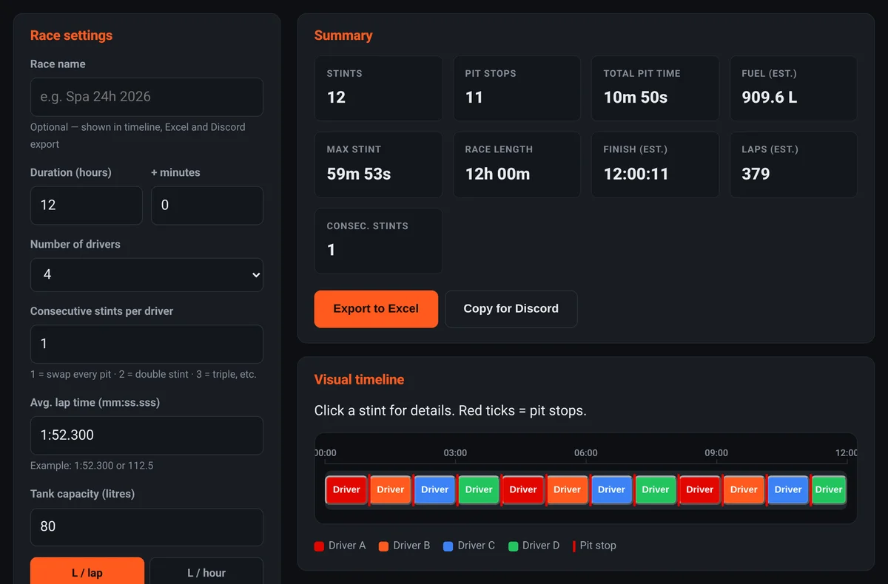Screen dimensions: 888x584
Task: Click the 379 laps value
Action: (x=756, y=174)
